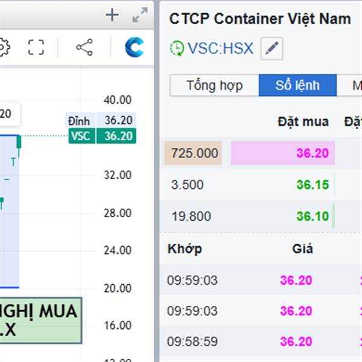Expand the chart panel with the diagonal arrows icon

[140, 15]
